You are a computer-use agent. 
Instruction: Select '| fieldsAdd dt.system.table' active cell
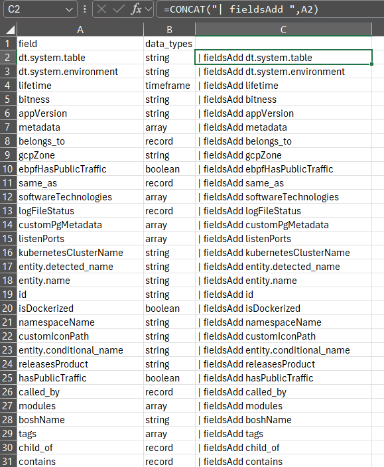(283, 57)
